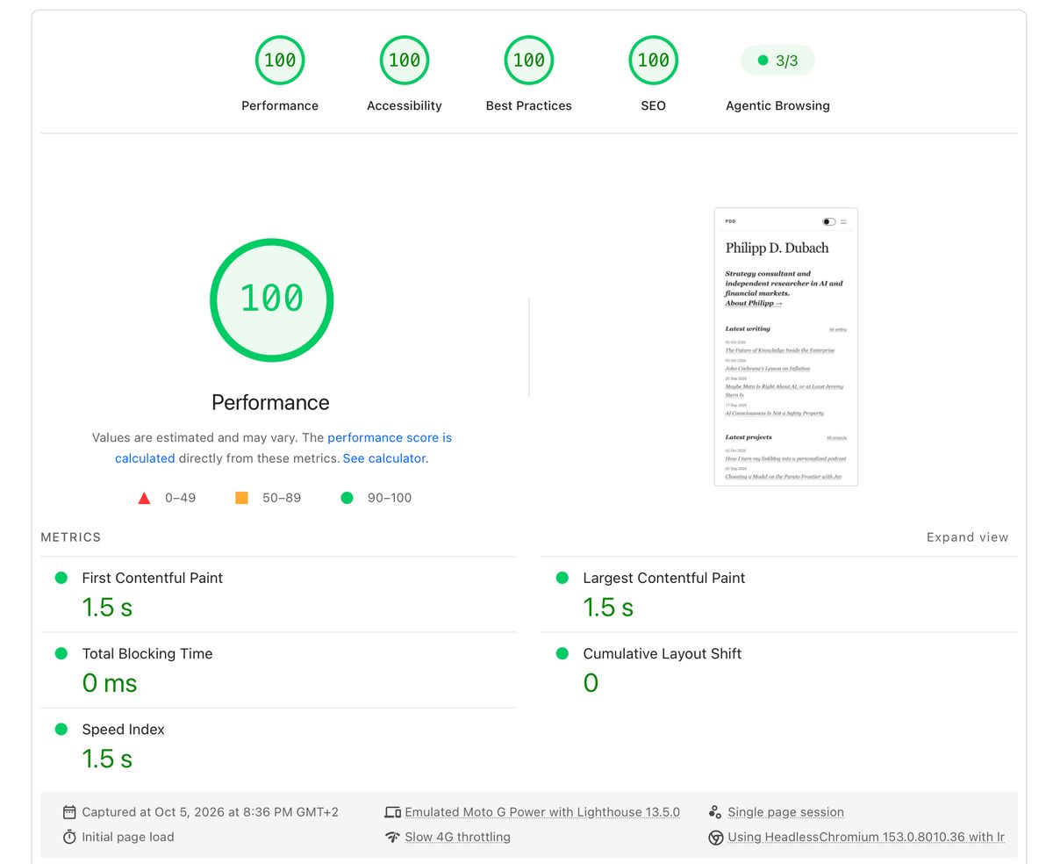Image resolution: width=1053 pixels, height=864 pixels.
Task: Click Single page session link
Action: (785, 812)
